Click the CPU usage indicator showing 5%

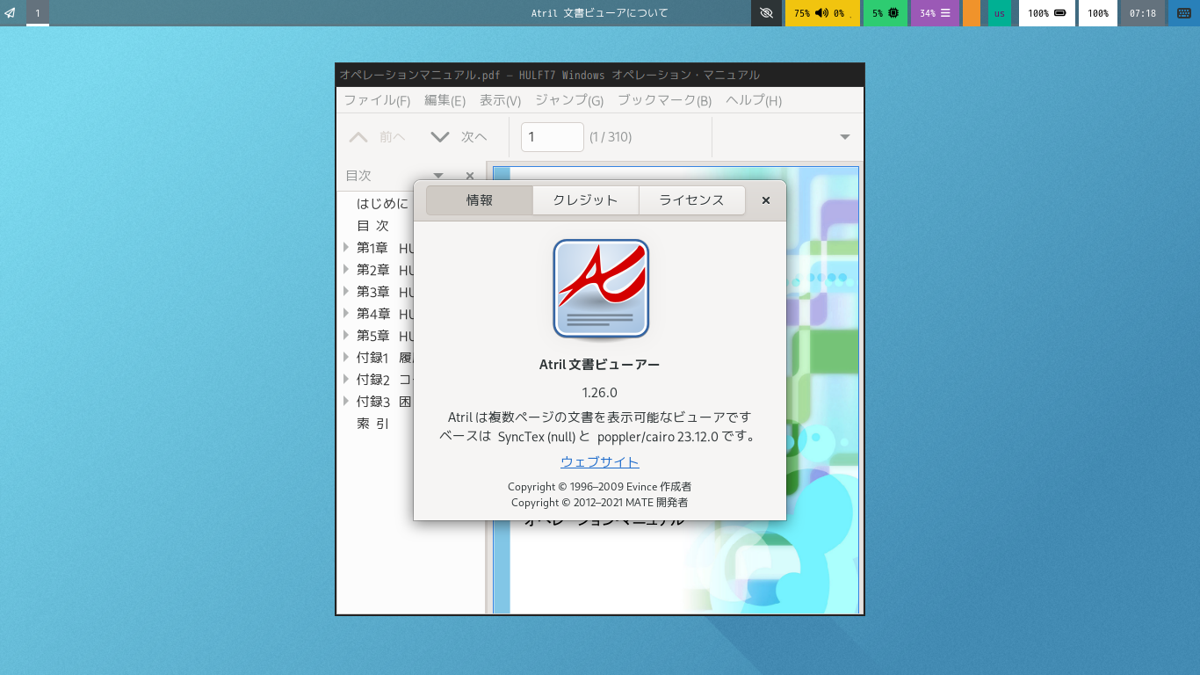coord(886,13)
